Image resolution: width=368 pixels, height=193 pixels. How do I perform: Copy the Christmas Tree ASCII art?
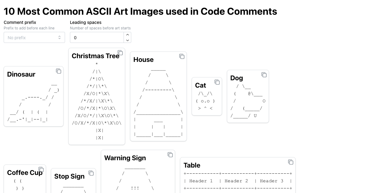click(121, 53)
